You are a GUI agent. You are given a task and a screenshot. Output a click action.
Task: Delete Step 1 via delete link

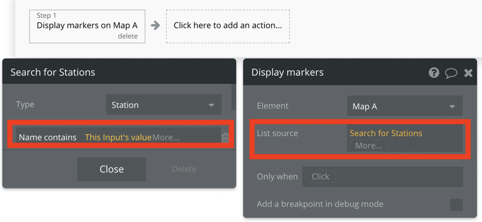(x=128, y=36)
